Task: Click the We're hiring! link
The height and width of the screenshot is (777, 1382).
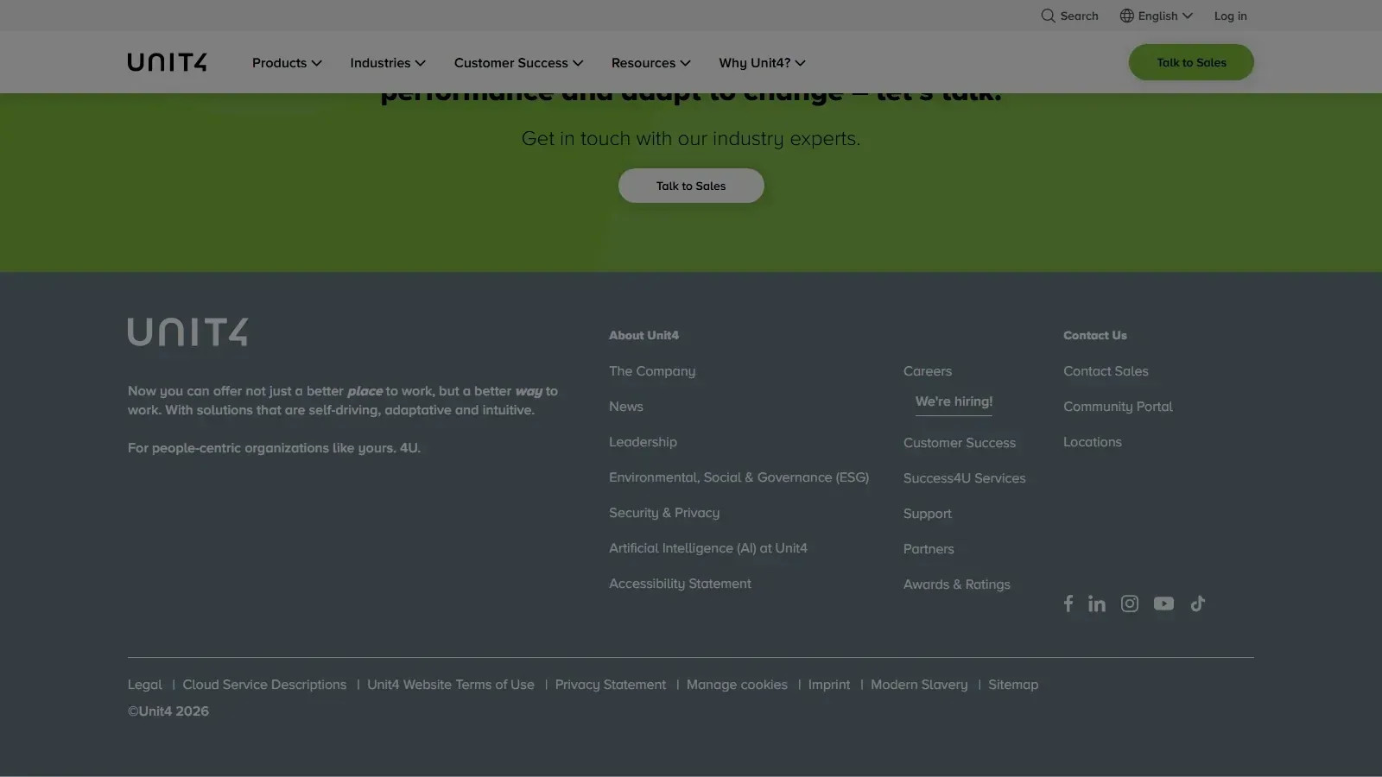Action: click(x=954, y=401)
